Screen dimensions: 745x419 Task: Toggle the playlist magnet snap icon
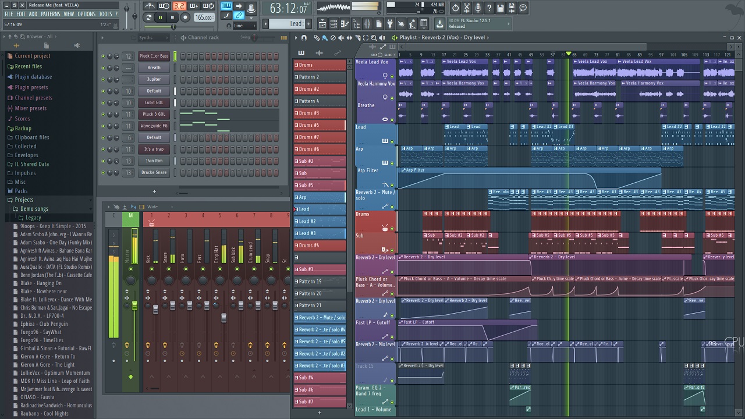tap(304, 38)
